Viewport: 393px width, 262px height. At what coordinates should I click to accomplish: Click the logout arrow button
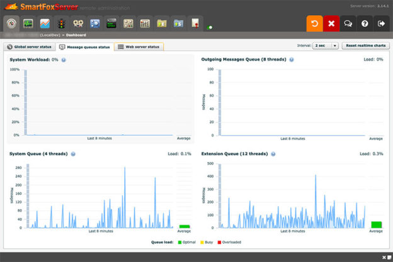point(381,23)
